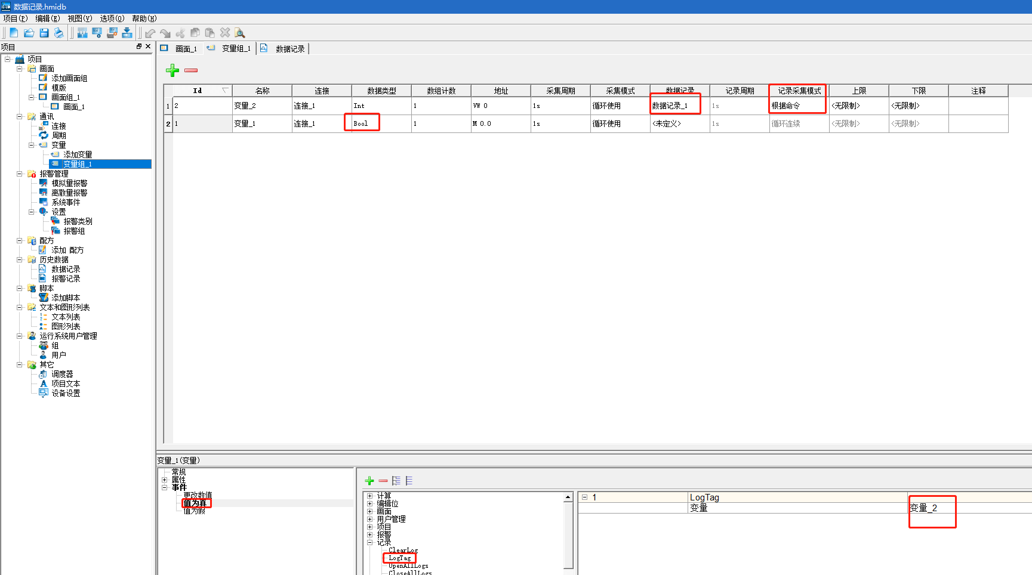Switch to the 数据记录 tab
Image resolution: width=1032 pixels, height=575 pixels.
[283, 48]
